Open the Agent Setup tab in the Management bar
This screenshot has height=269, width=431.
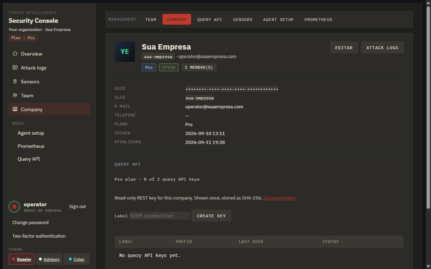[x=278, y=20]
